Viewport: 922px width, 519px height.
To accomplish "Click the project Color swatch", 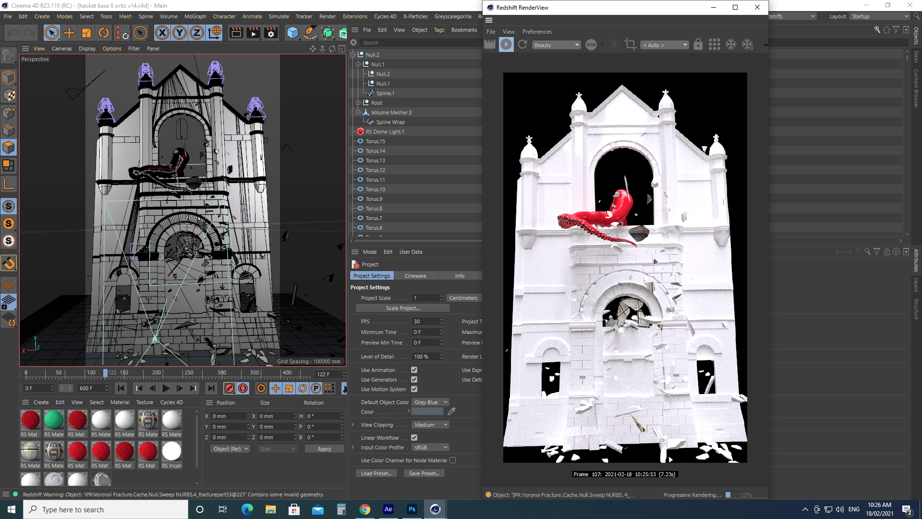I will 427,412.
